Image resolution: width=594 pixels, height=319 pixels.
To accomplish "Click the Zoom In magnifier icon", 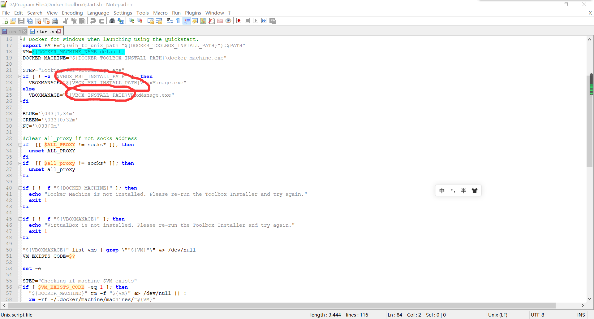I will coord(131,21).
